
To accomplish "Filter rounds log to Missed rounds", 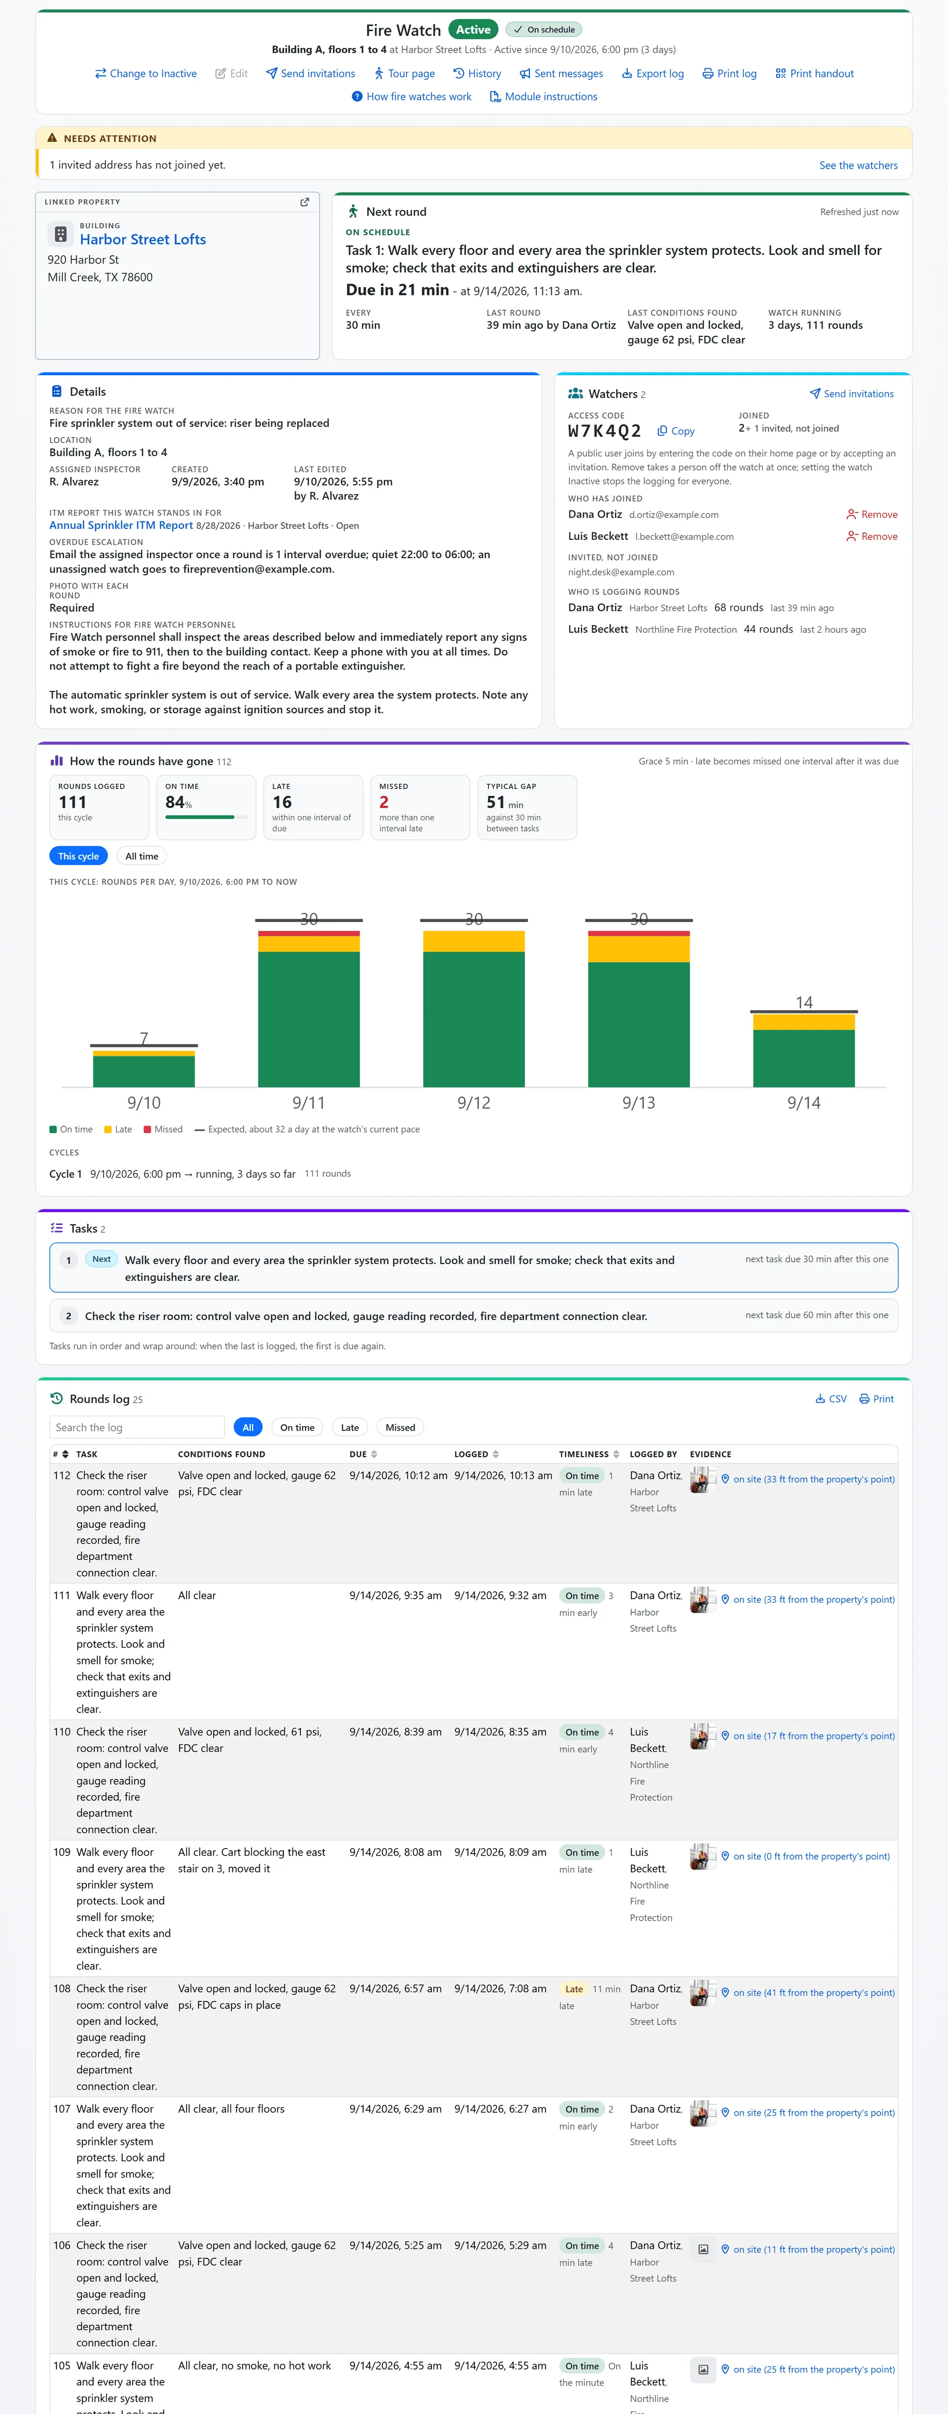I will (400, 1427).
